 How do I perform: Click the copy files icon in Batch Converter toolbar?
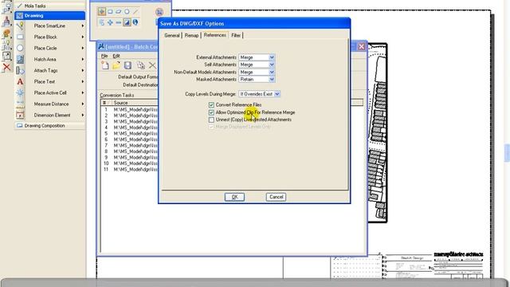click(140, 65)
